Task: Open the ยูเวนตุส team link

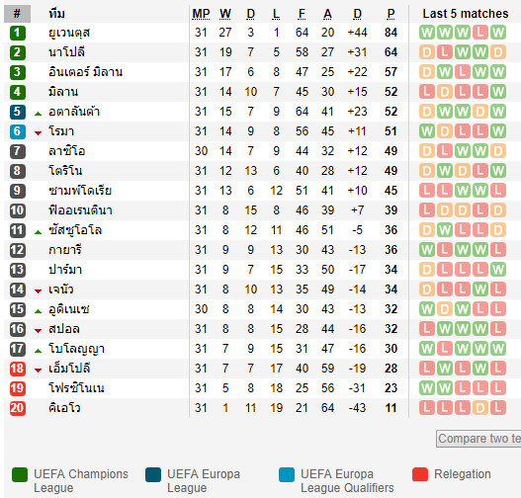Action: (x=69, y=33)
